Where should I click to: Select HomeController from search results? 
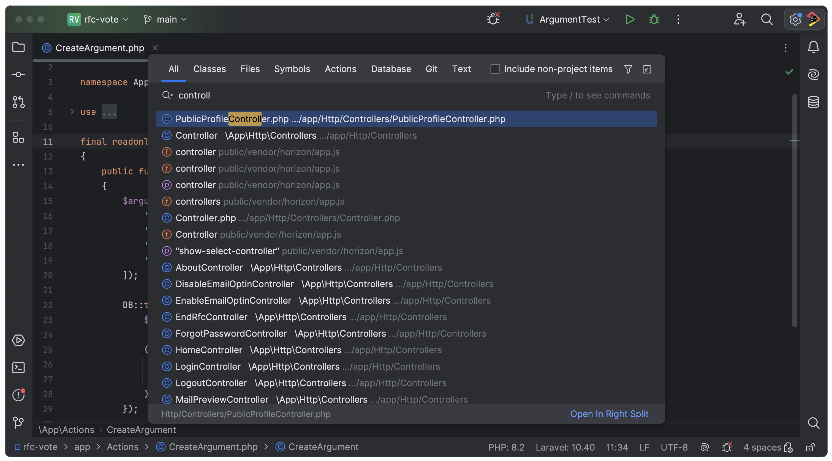coord(209,350)
